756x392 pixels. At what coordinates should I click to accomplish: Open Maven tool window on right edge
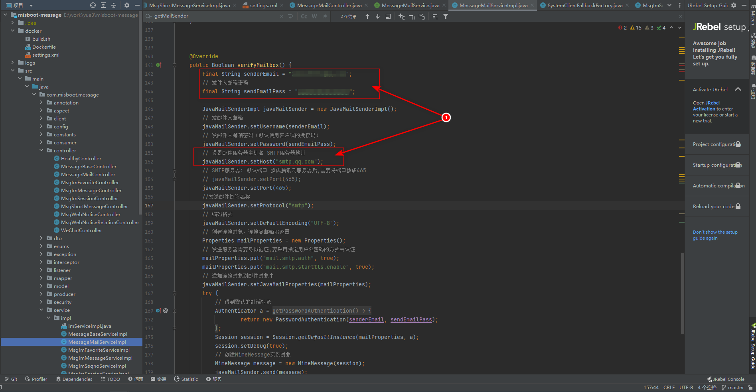coord(753,14)
